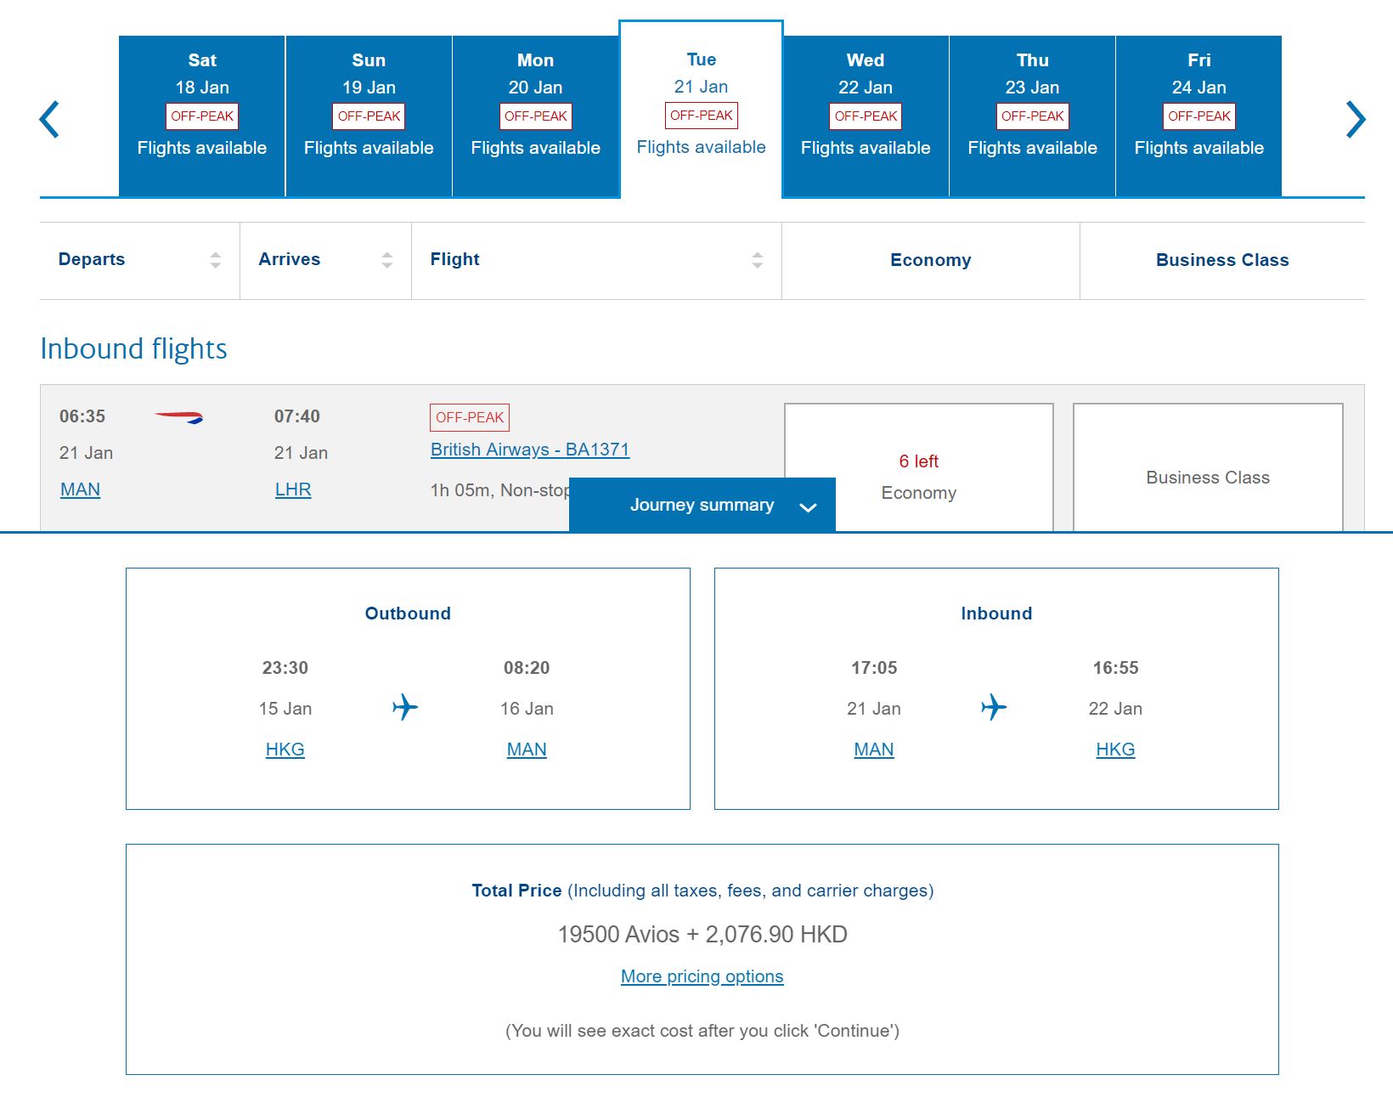Select Economy 6 left fare option
Image resolution: width=1393 pixels, height=1103 pixels.
coord(919,467)
